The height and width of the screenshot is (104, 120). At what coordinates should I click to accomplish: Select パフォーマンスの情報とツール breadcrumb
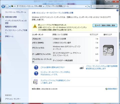click(57, 6)
